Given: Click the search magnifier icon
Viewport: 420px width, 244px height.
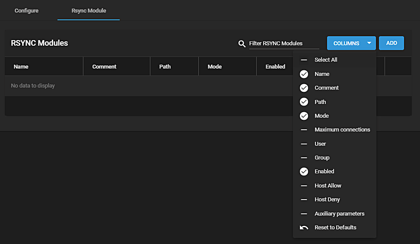Looking at the screenshot, I should point(242,44).
